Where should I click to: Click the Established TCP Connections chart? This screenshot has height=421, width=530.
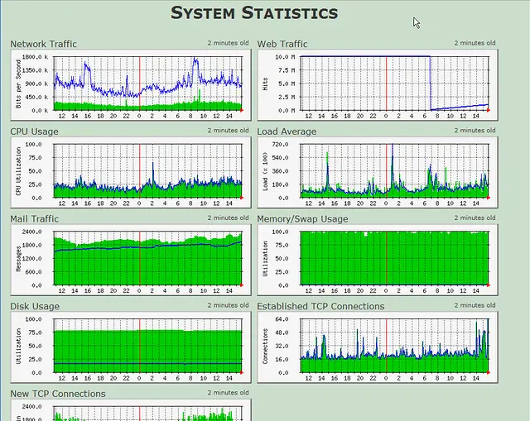pos(378,347)
